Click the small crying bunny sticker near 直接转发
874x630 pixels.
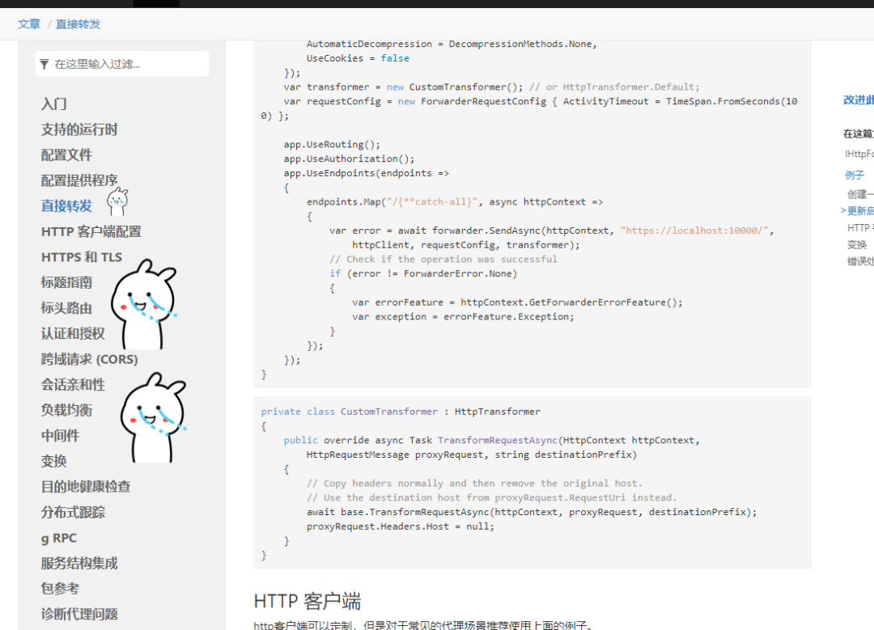point(118,199)
